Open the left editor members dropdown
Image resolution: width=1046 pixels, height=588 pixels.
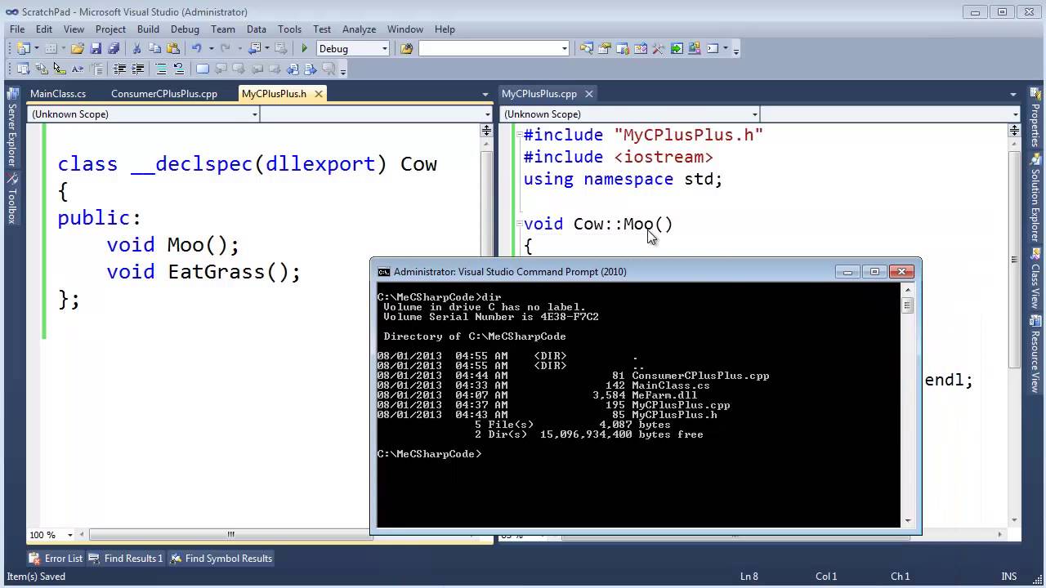(487, 114)
